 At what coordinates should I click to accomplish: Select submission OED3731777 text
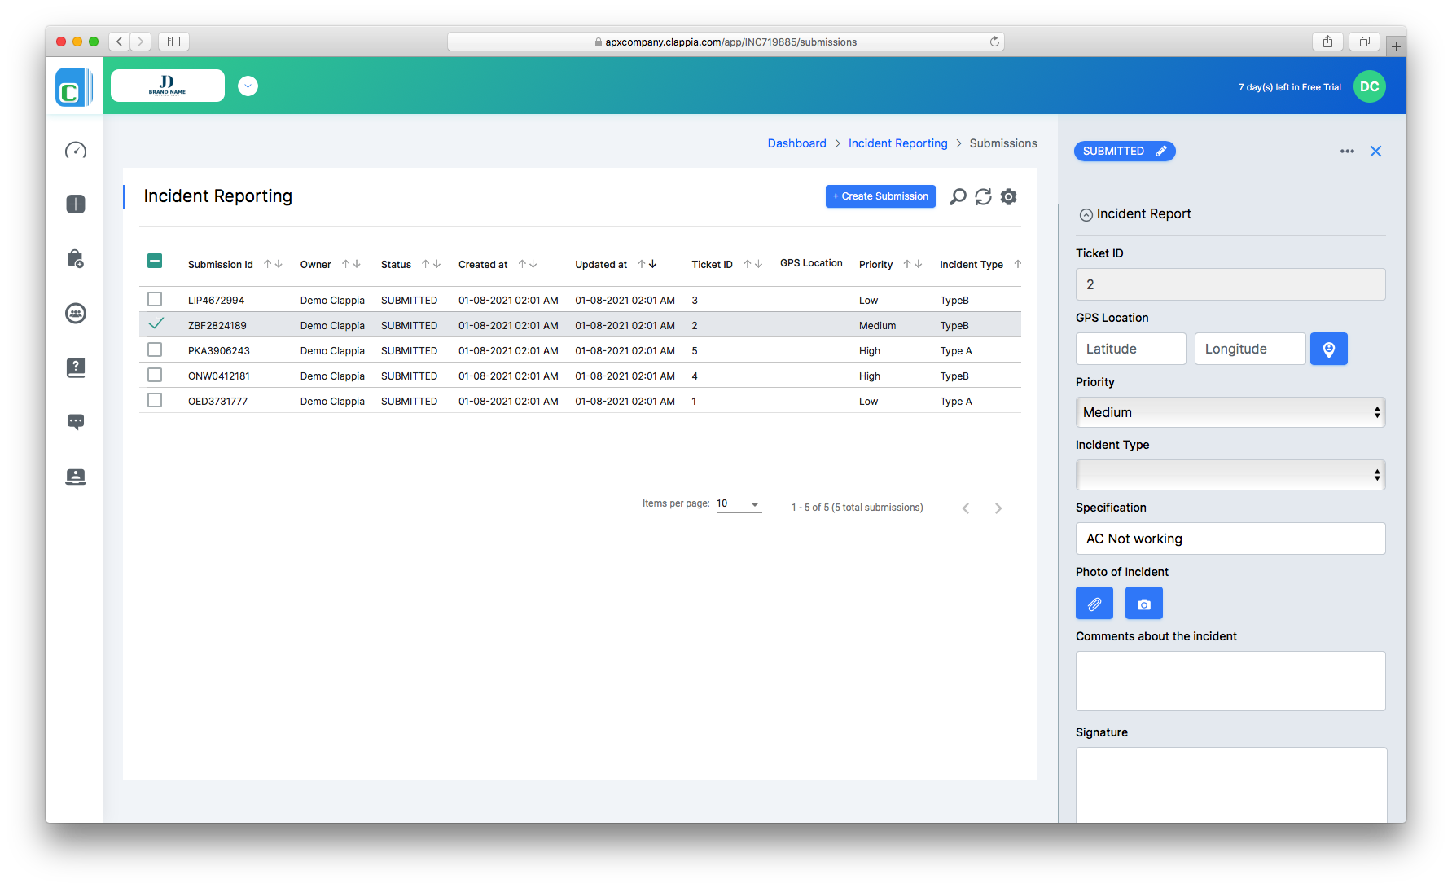click(217, 402)
